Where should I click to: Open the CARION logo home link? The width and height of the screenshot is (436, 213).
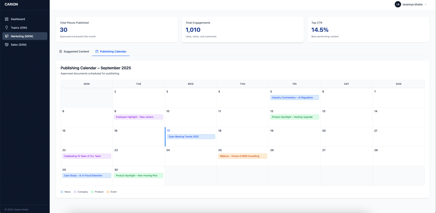[11, 4]
